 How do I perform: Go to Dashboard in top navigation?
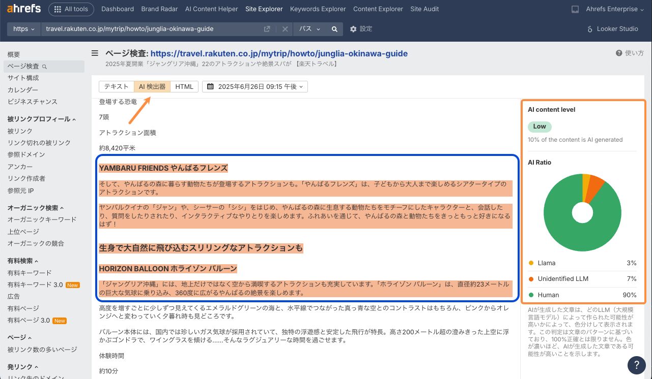(x=118, y=9)
